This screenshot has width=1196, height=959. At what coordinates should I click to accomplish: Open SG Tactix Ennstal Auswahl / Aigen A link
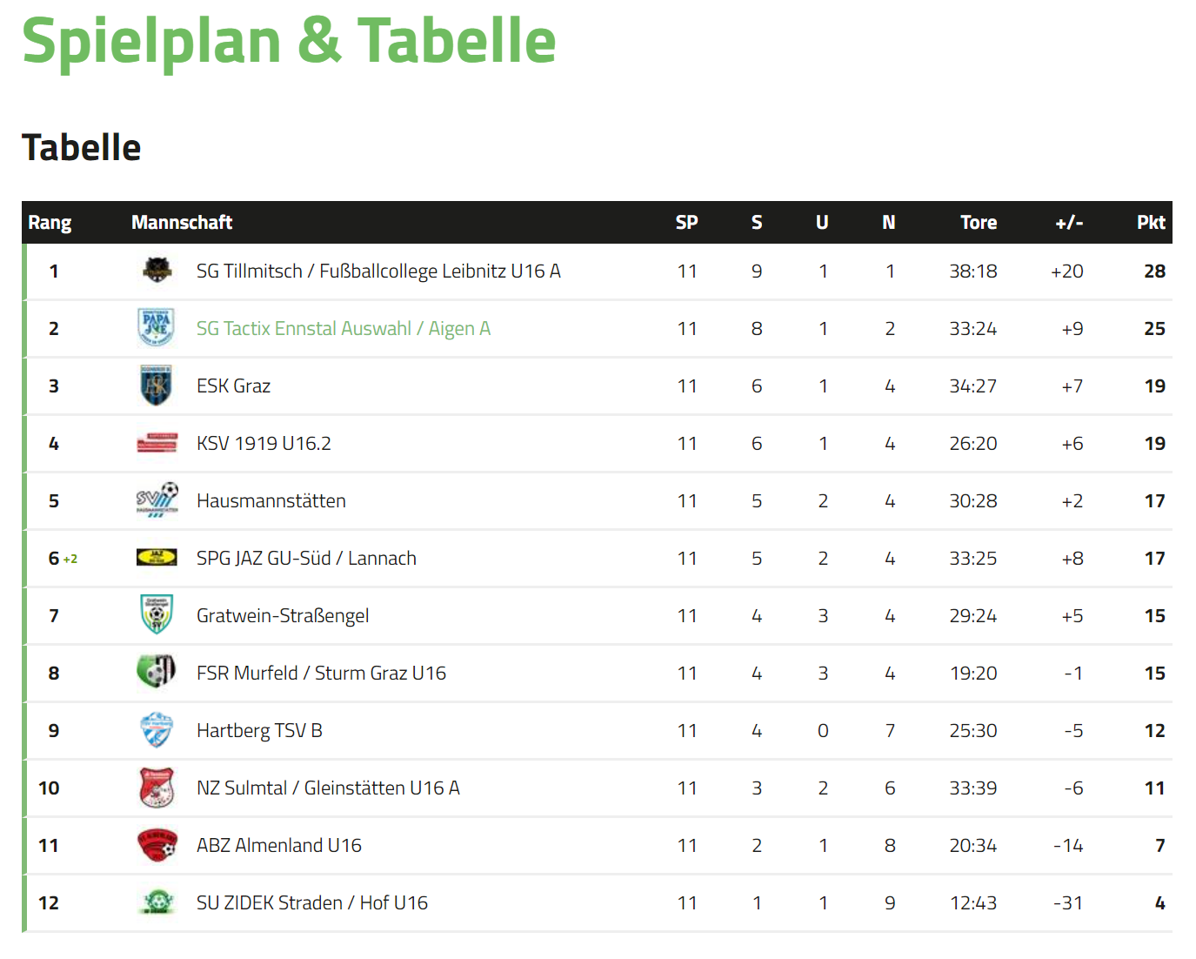pyautogui.click(x=344, y=328)
